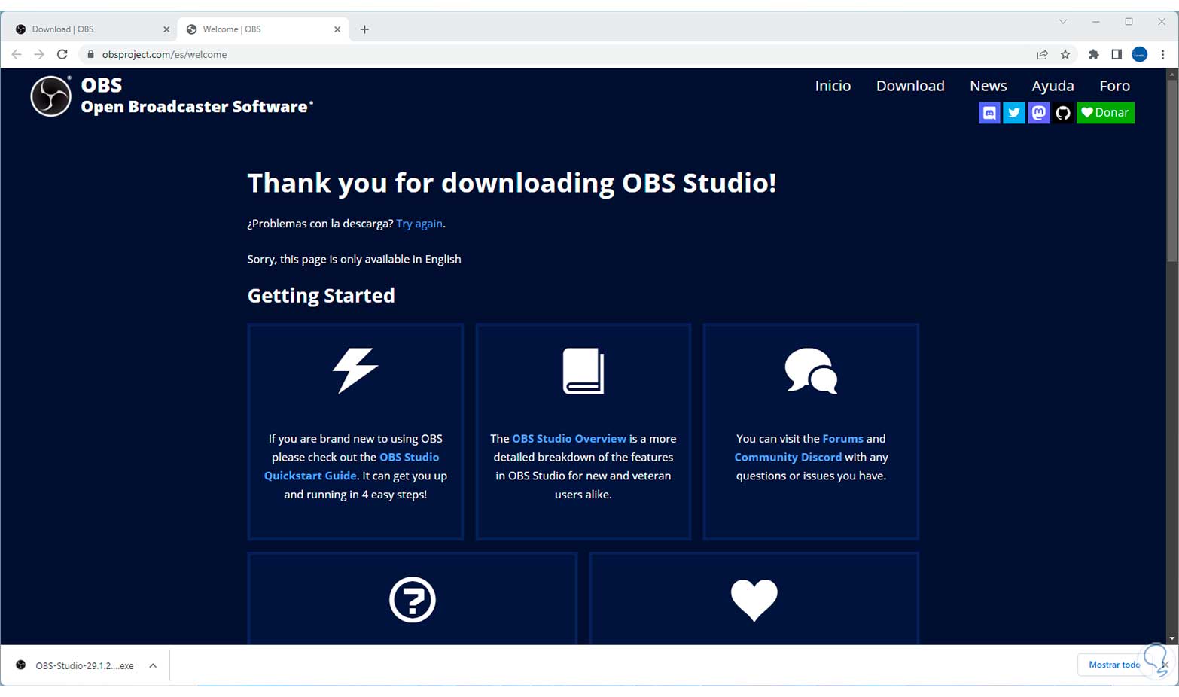The width and height of the screenshot is (1179, 697).
Task: View site info via the padlock icon
Action: tap(90, 54)
